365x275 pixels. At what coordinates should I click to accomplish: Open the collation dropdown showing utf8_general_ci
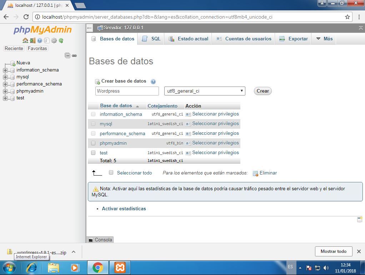pyautogui.click(x=204, y=91)
